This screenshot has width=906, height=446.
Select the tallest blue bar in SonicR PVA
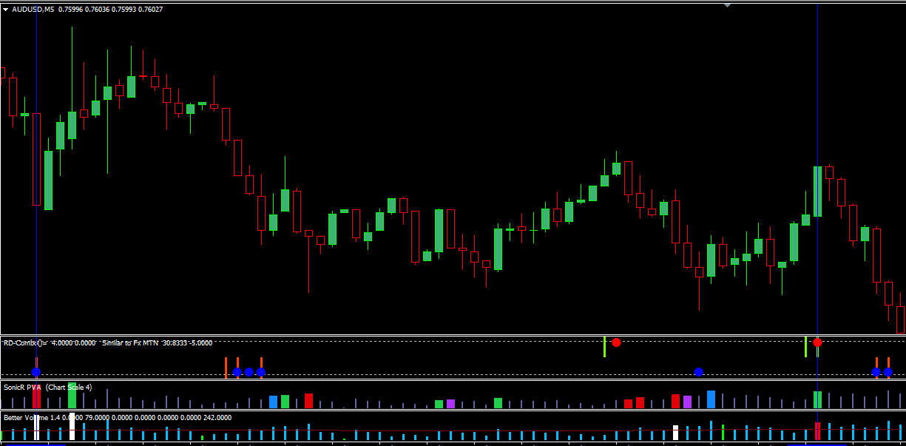(711, 399)
